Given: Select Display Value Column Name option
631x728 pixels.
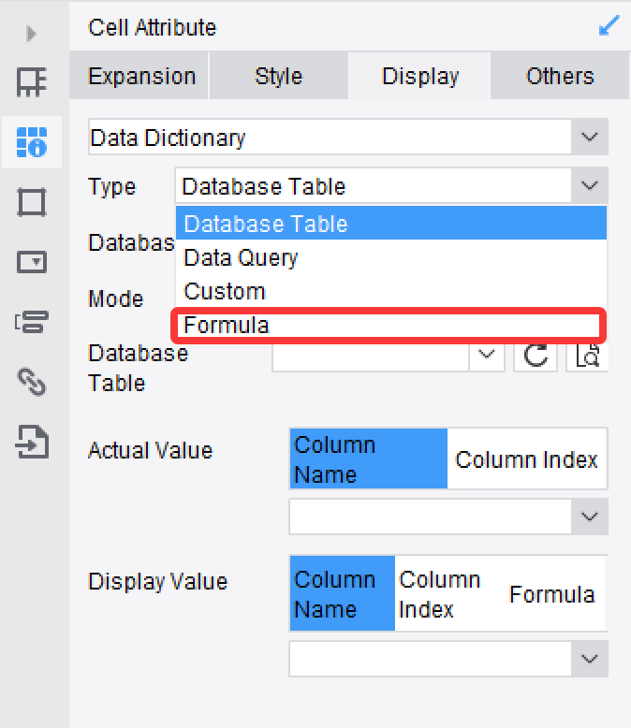Looking at the screenshot, I should [343, 593].
